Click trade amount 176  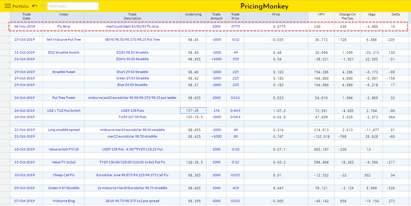(x=216, y=111)
